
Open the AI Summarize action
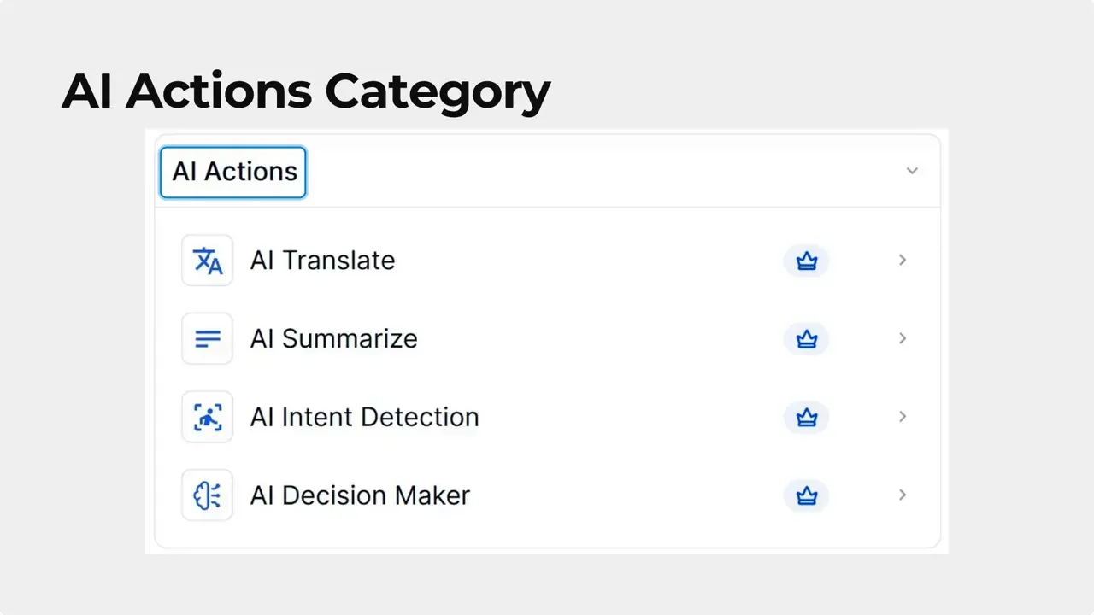tap(333, 338)
